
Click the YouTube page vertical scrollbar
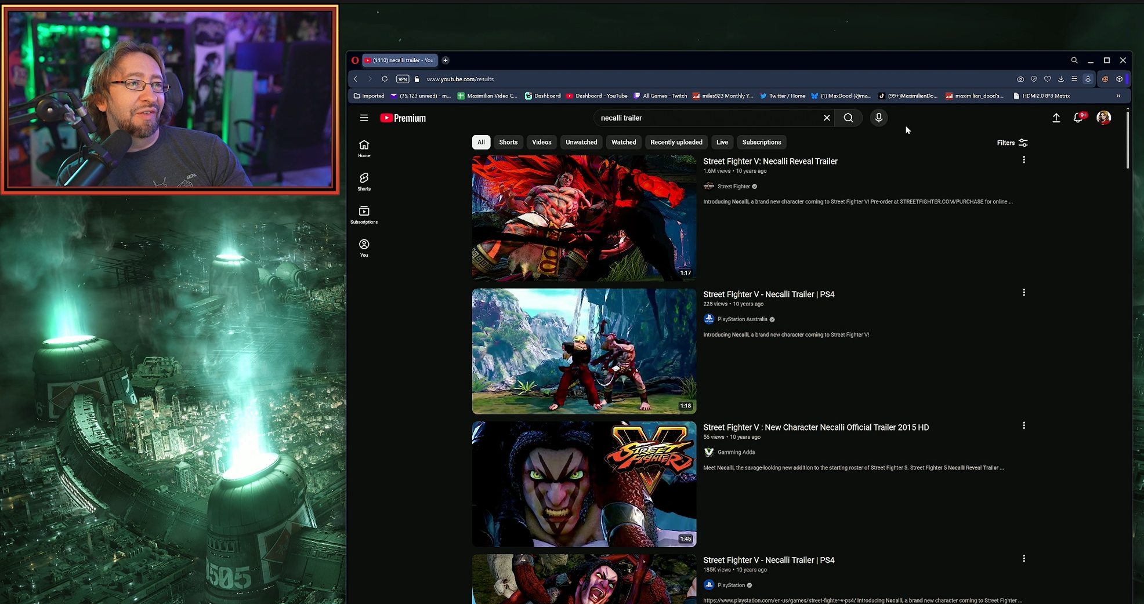(1128, 139)
